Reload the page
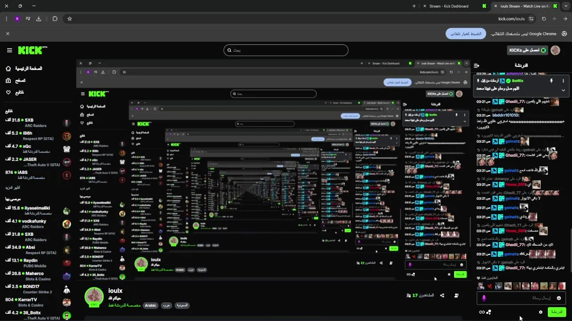Screen dimensions: 572x321 pyautogui.click(x=544, y=19)
